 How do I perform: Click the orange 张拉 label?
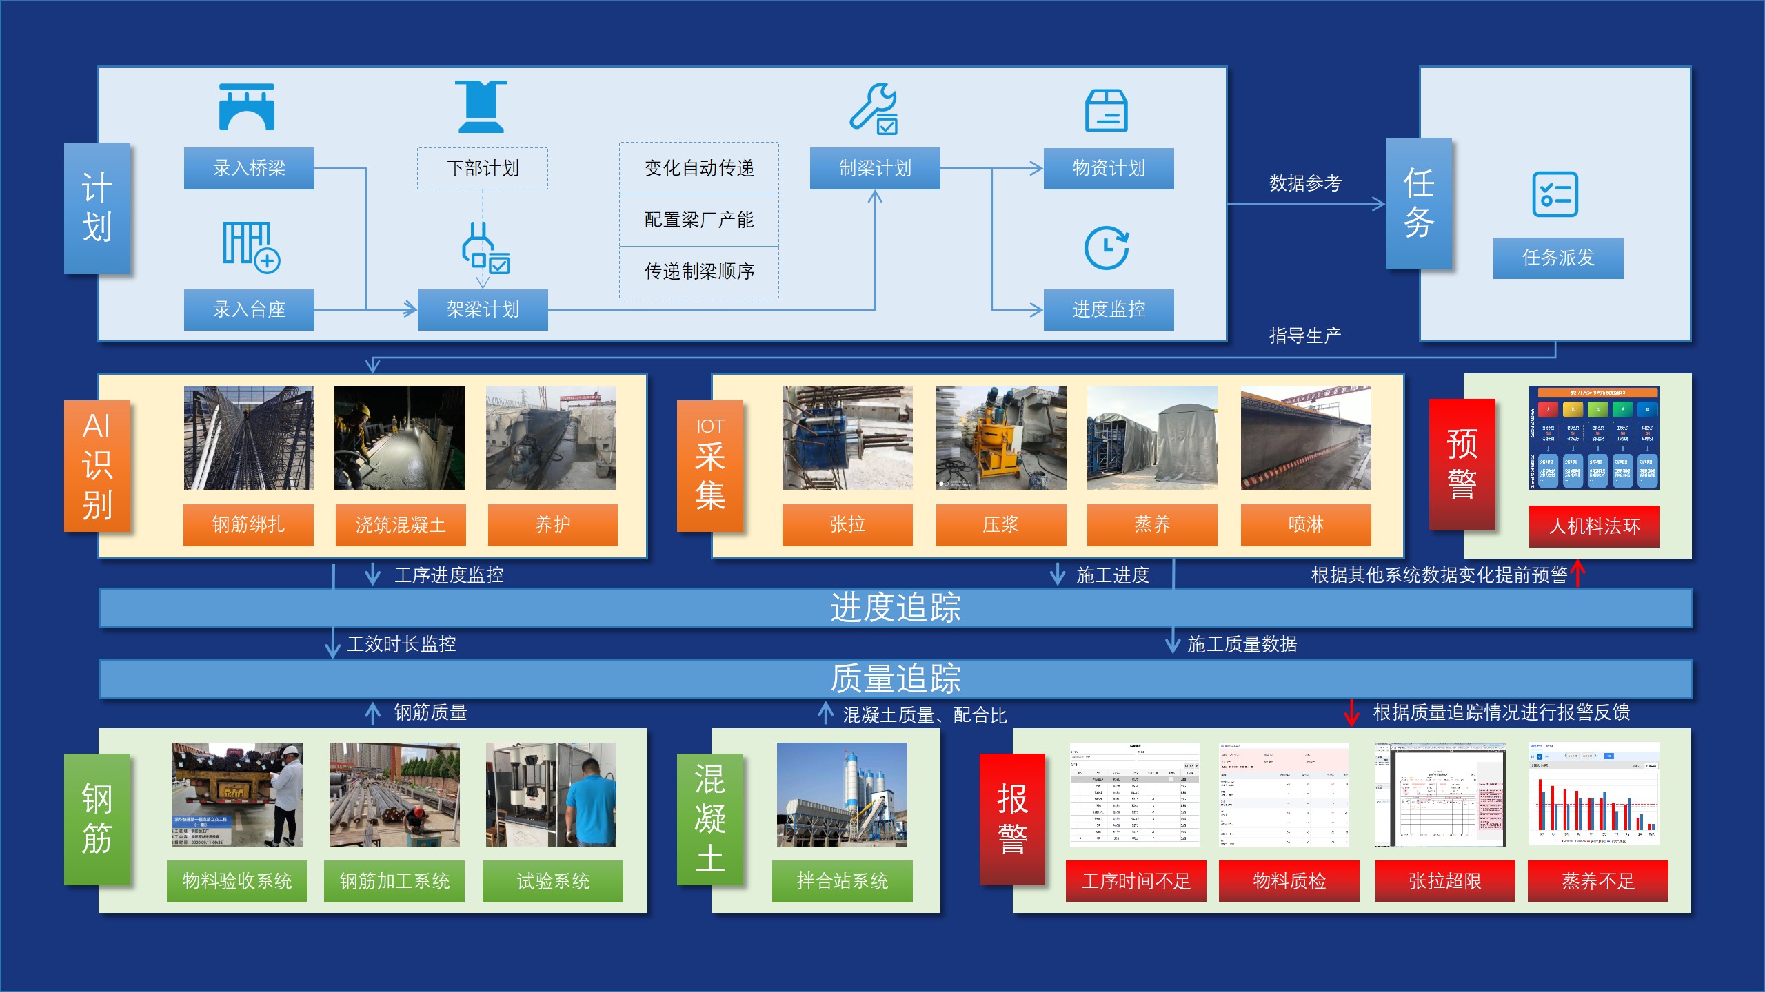[x=847, y=525]
